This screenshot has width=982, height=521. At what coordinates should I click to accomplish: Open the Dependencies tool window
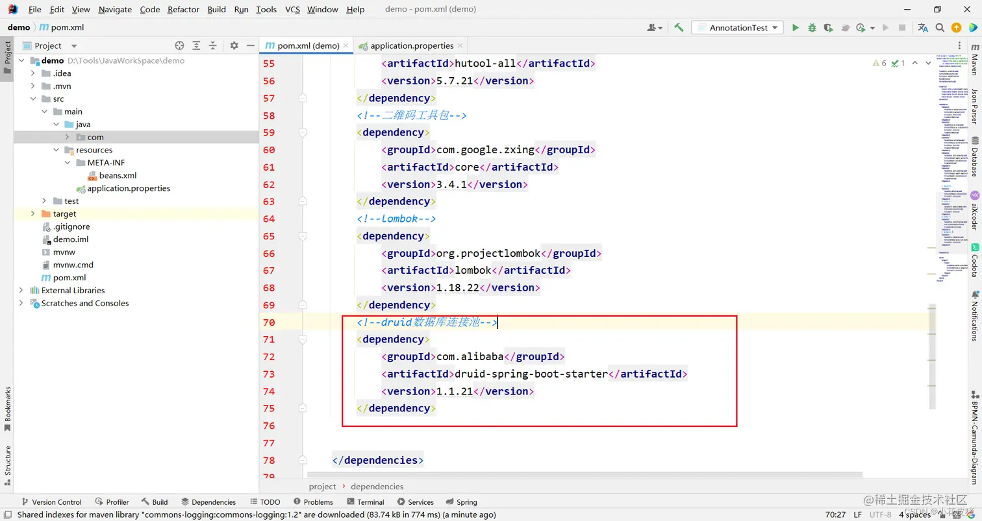click(x=208, y=502)
